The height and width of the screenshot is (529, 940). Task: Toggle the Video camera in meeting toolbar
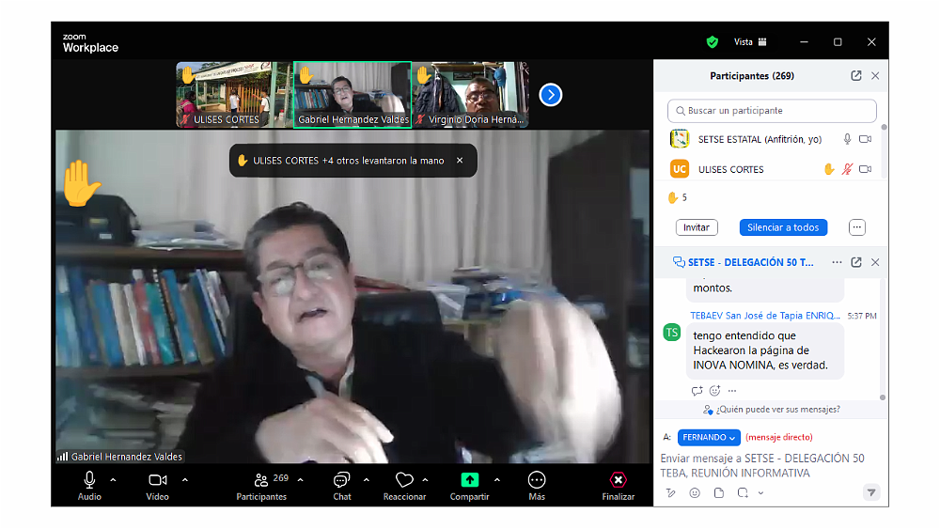point(157,480)
